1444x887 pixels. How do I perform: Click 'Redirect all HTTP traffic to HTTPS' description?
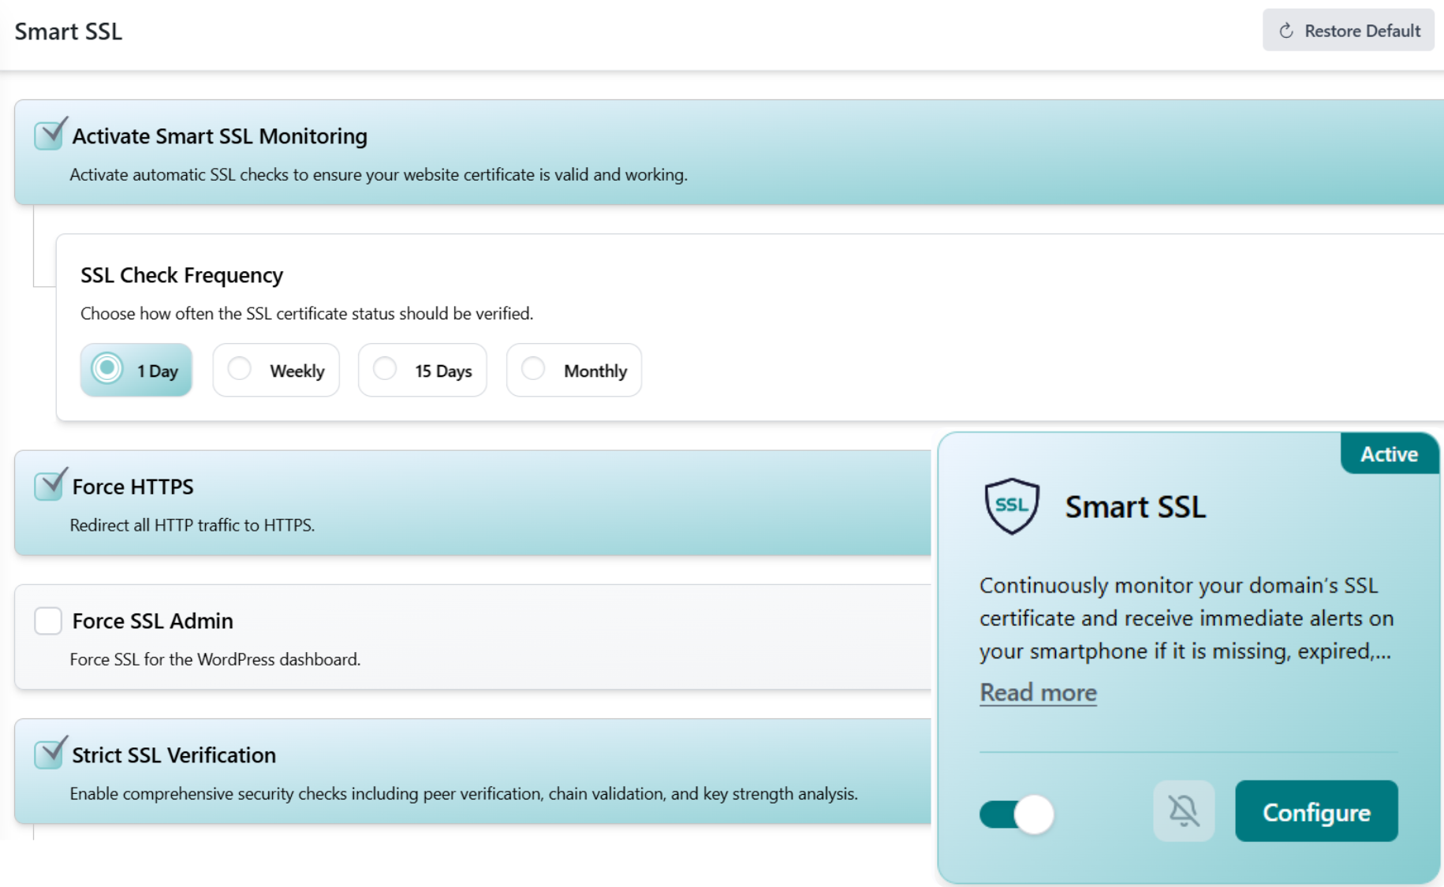pos(192,525)
